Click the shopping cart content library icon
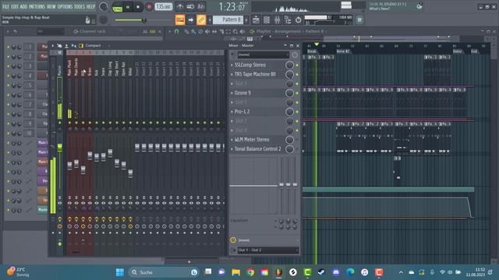Viewport: 499px width, 280px height. 359,20
